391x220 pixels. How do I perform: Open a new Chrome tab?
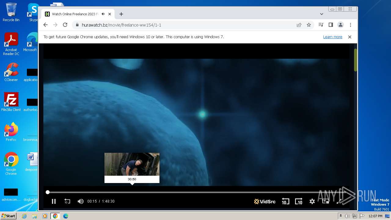121,14
